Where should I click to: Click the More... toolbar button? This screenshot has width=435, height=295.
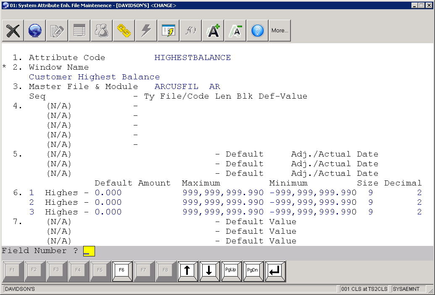point(279,31)
